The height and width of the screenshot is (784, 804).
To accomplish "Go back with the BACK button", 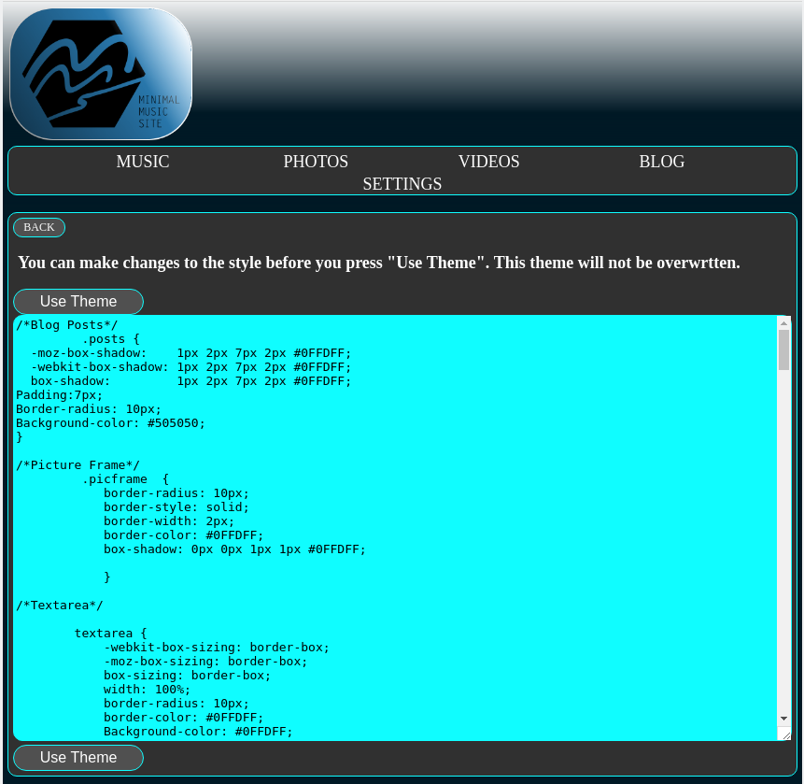I will coord(39,227).
